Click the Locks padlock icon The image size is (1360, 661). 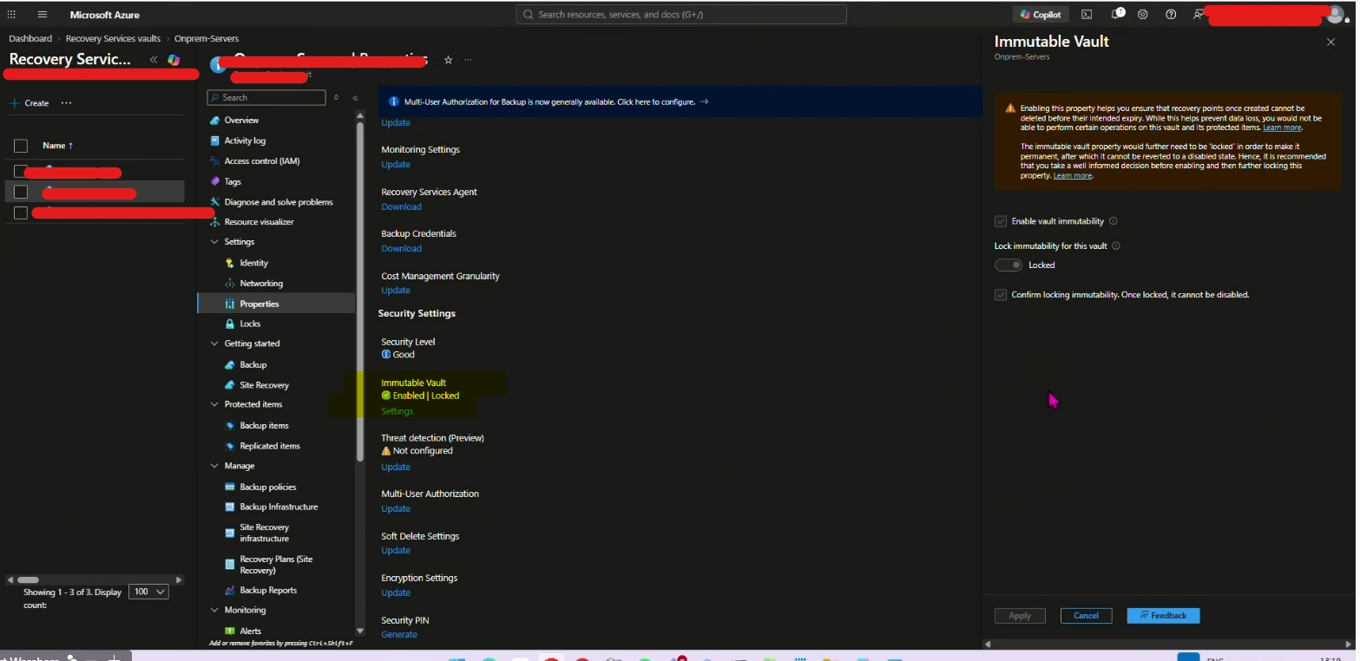pyautogui.click(x=230, y=324)
